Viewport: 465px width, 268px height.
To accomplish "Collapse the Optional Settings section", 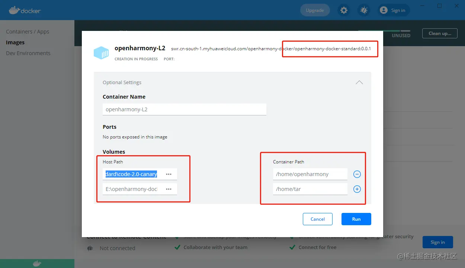I will pyautogui.click(x=359, y=82).
